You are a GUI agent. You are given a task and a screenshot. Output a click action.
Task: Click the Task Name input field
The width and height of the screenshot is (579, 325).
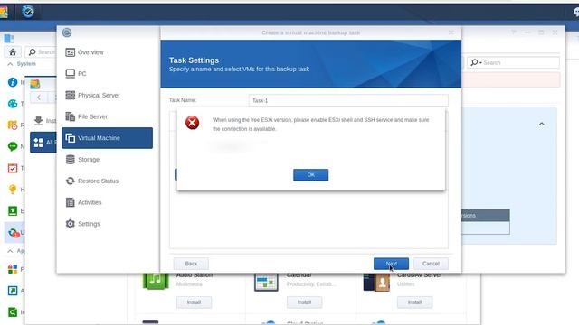[x=348, y=100]
